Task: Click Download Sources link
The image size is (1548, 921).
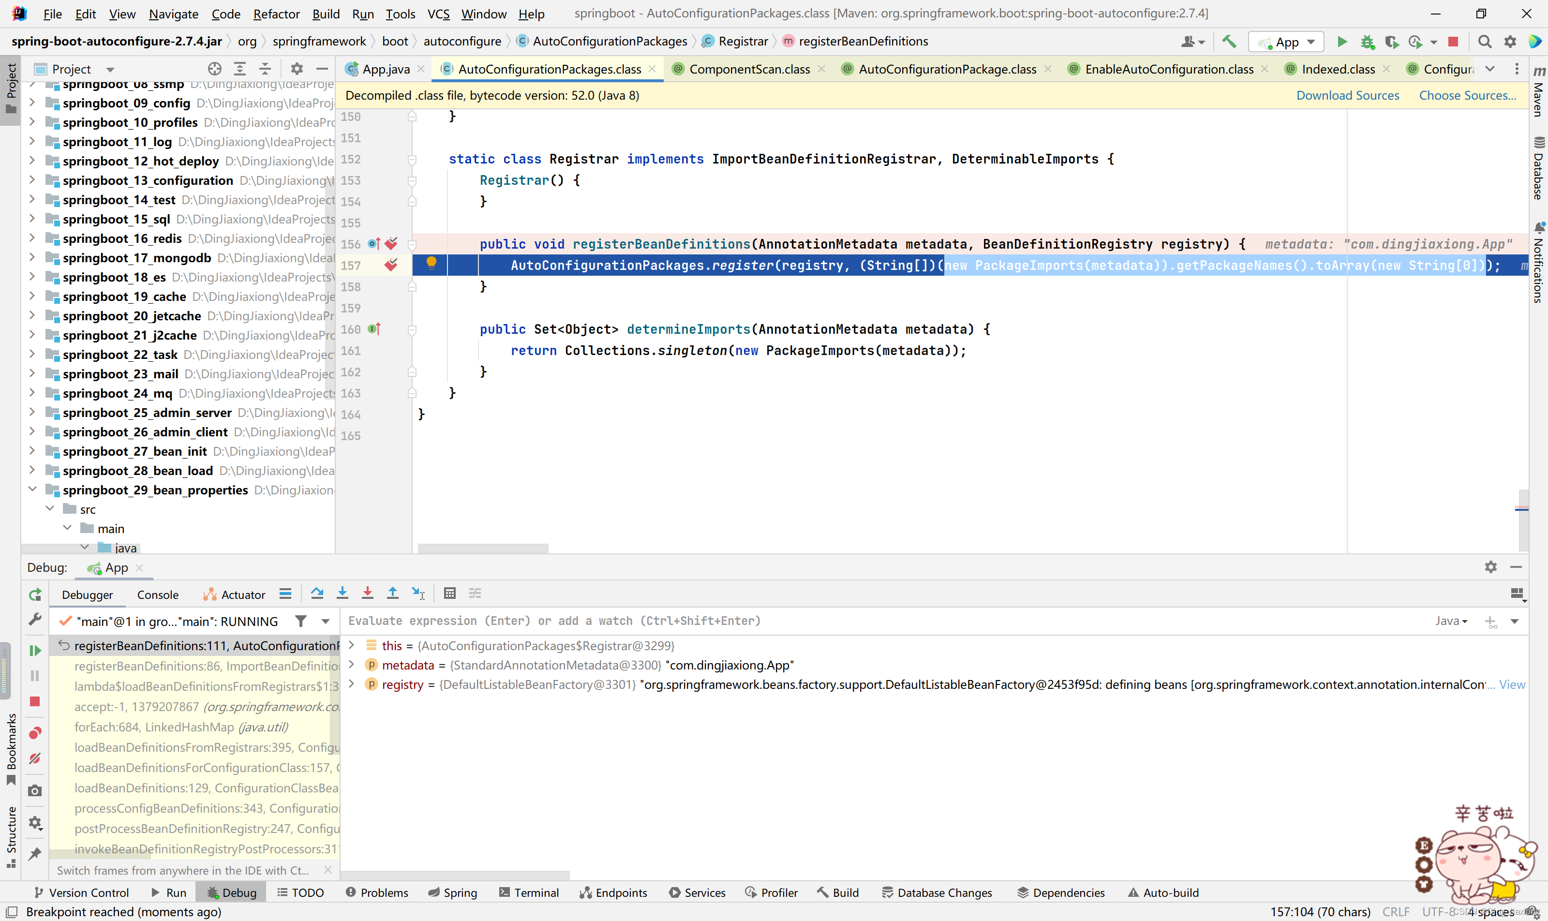Action: pyautogui.click(x=1348, y=95)
